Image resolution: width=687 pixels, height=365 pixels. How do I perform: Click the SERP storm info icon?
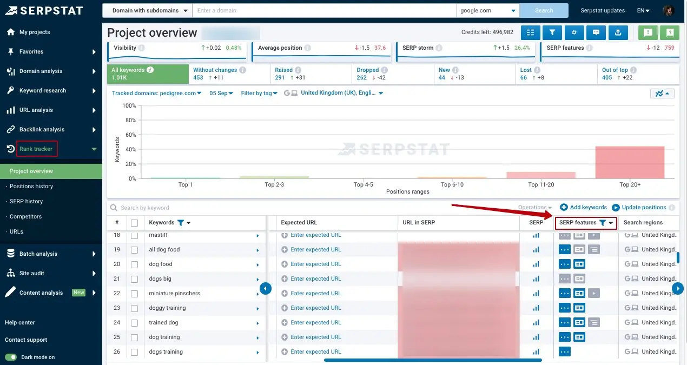[x=440, y=48]
